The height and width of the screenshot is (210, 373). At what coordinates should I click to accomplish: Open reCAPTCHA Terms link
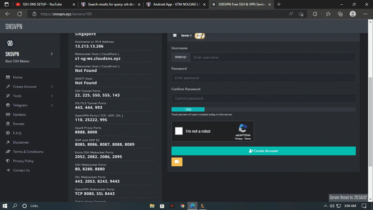248,139
